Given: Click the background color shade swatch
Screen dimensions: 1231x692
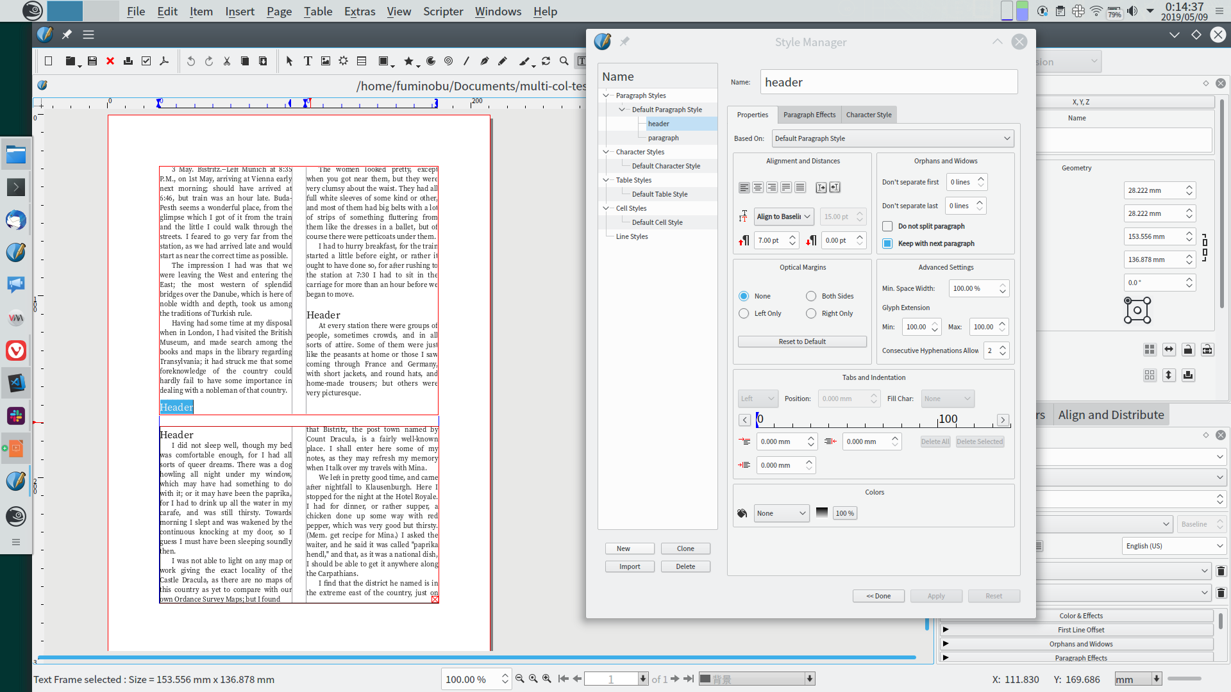Looking at the screenshot, I should pyautogui.click(x=822, y=513).
